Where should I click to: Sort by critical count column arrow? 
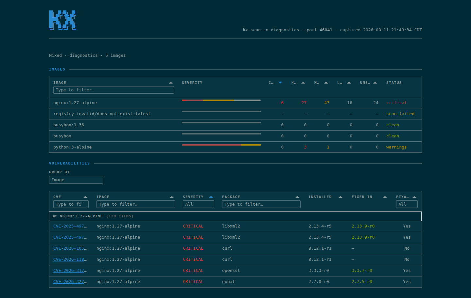280,83
